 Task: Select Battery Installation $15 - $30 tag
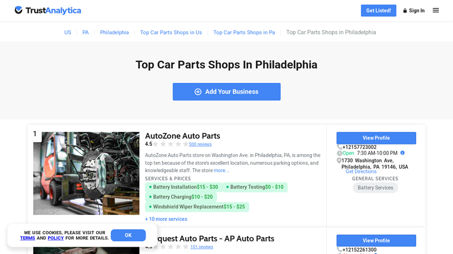[x=183, y=187]
